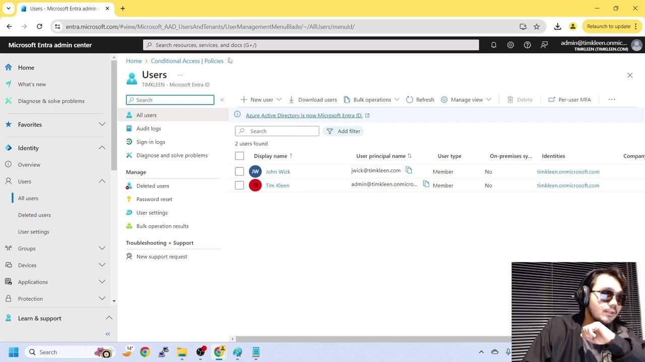Open help question mark icon

pos(527,45)
